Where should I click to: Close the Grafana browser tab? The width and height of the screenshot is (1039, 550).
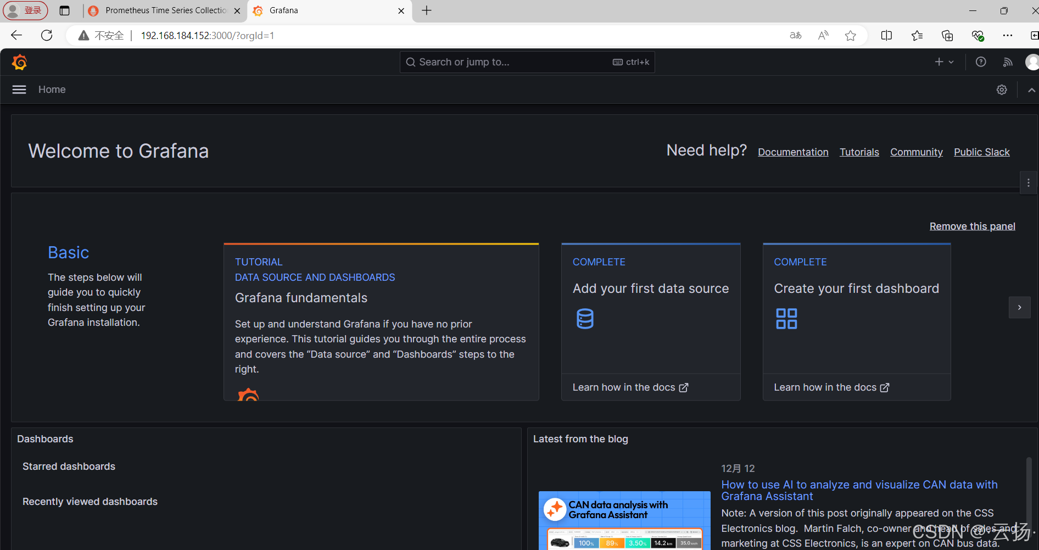(x=401, y=10)
